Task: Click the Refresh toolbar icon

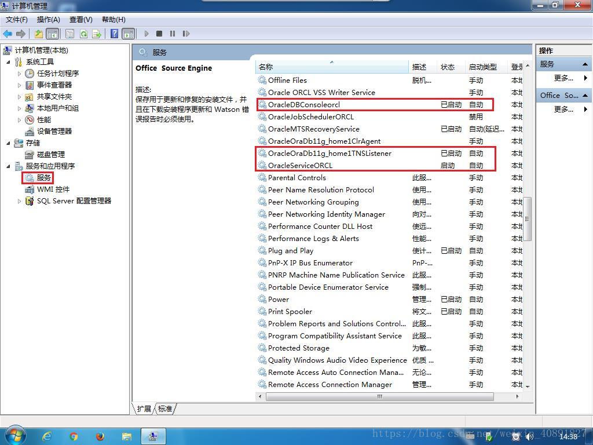Action: pyautogui.click(x=83, y=34)
